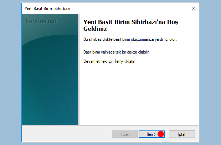Cancel the wizard with İptal button
The width and height of the screenshot is (221, 145).
[182, 134]
